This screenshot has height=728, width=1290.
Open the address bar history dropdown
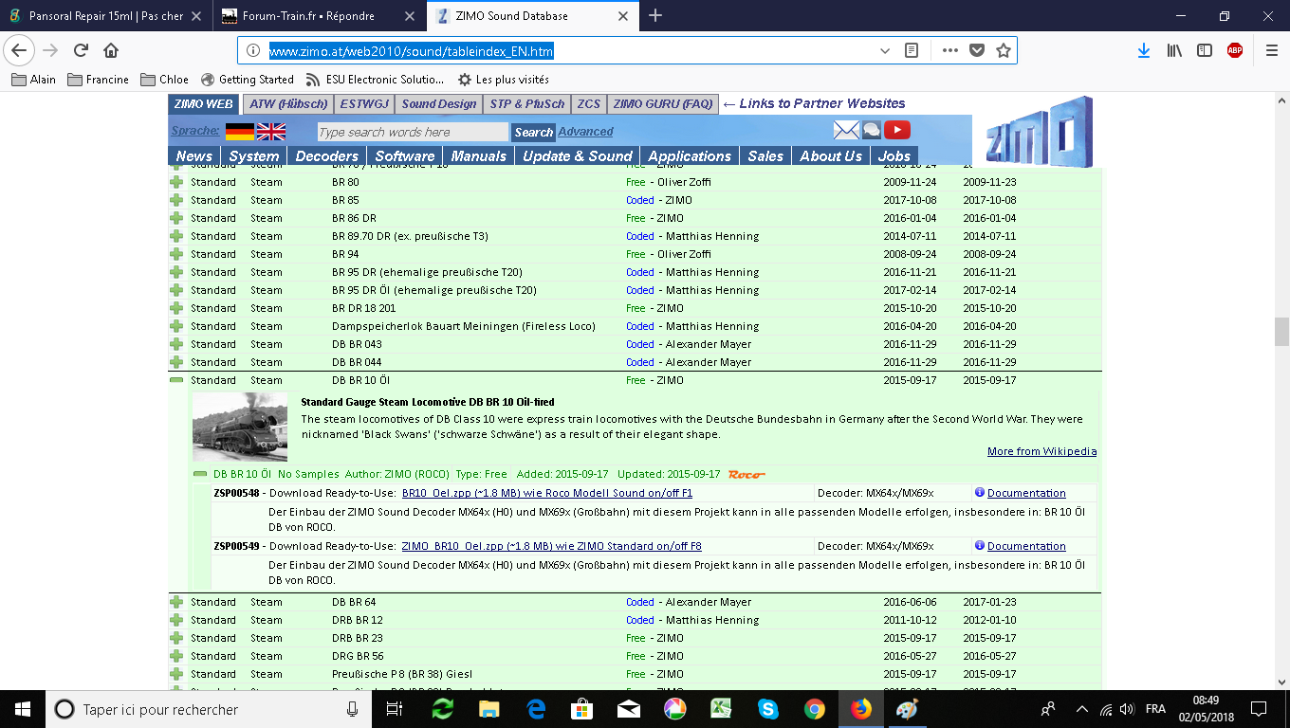(x=885, y=51)
